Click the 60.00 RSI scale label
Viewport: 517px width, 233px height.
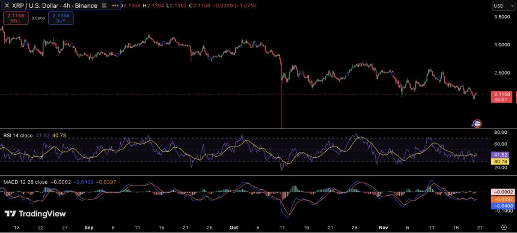(x=501, y=144)
